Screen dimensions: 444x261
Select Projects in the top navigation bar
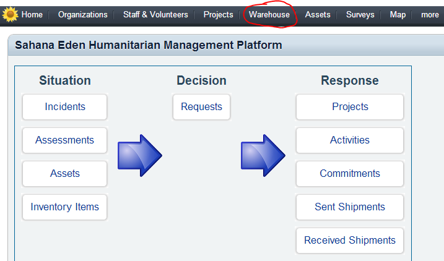219,14
